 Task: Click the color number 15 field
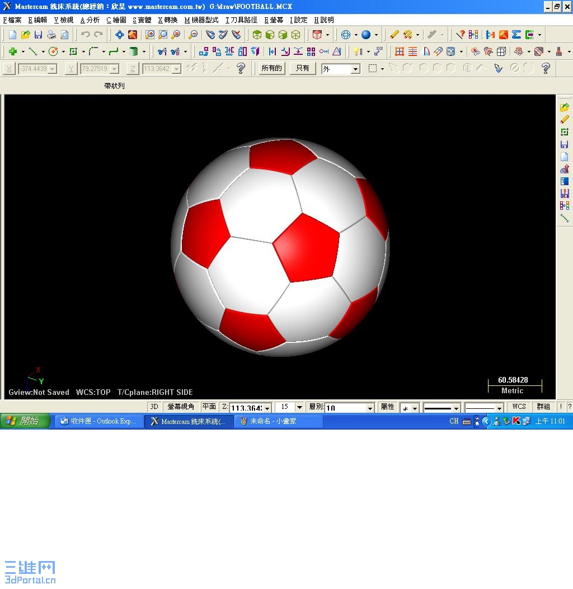(x=285, y=407)
